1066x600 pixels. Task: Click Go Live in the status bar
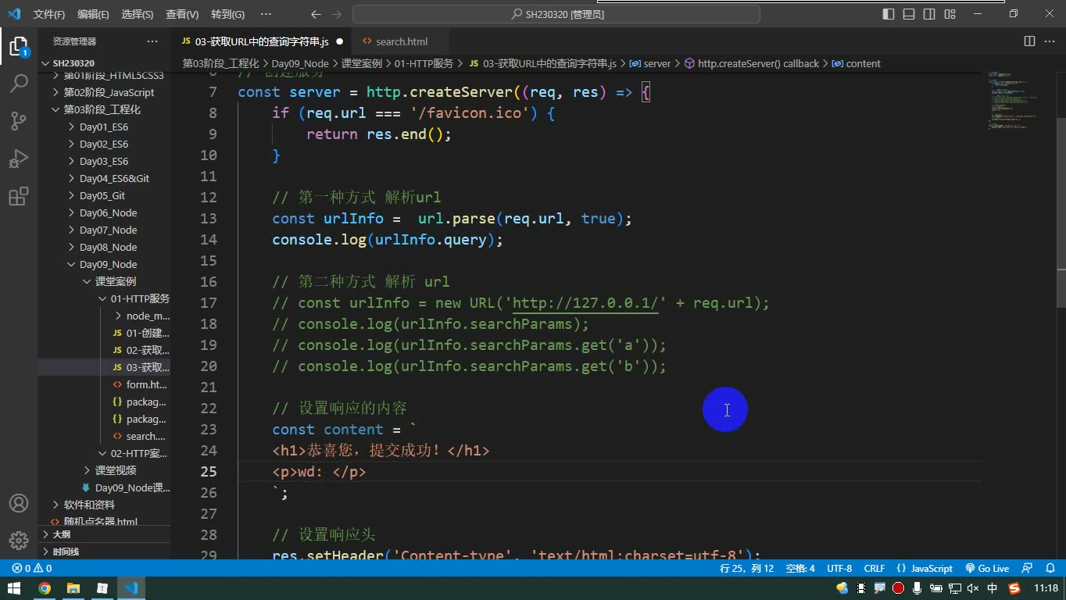[x=987, y=568]
